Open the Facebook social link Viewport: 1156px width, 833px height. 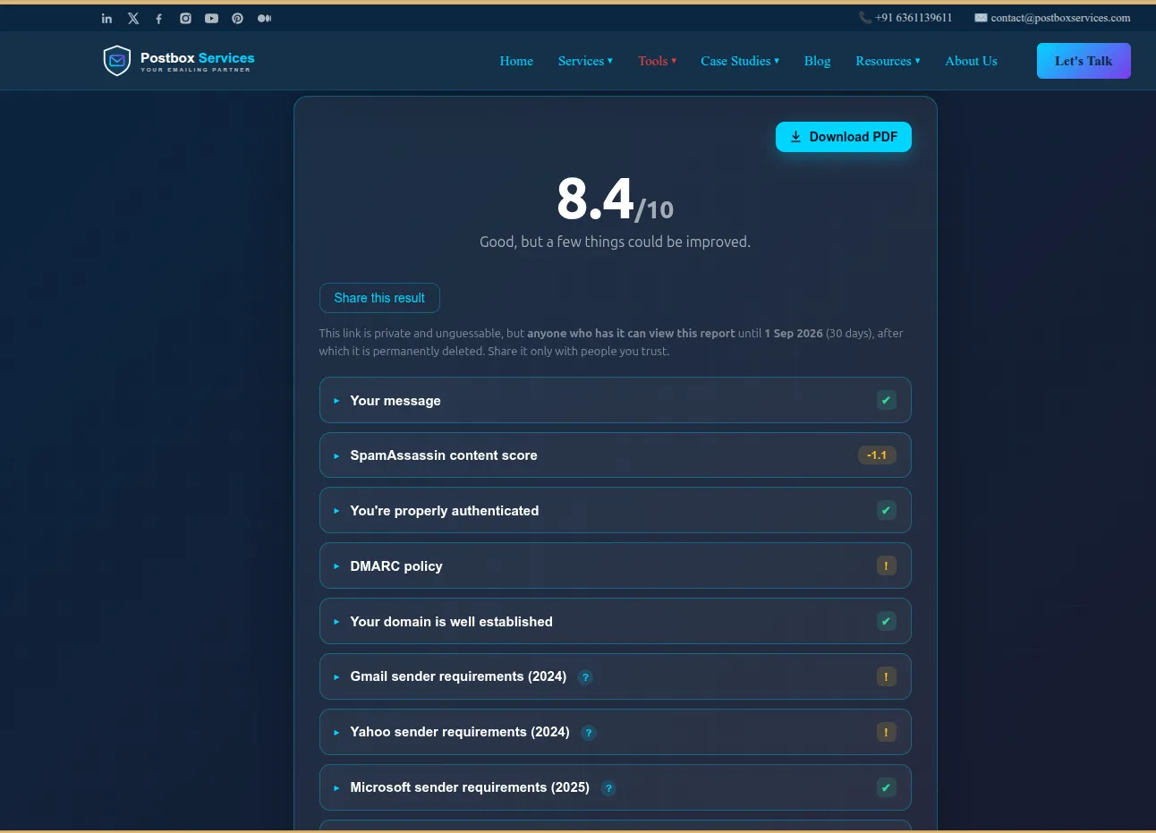(x=159, y=18)
